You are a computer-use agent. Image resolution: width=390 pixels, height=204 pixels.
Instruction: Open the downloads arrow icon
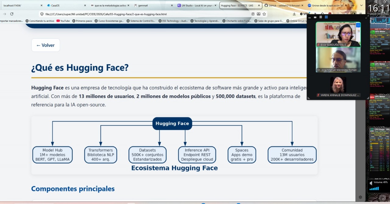[x=294, y=14]
